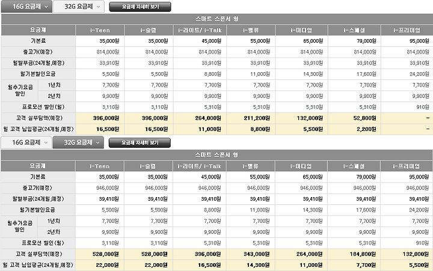Click 211,200원 고객 실부담액 value
The width and height of the screenshot is (433, 271).
tap(257, 118)
